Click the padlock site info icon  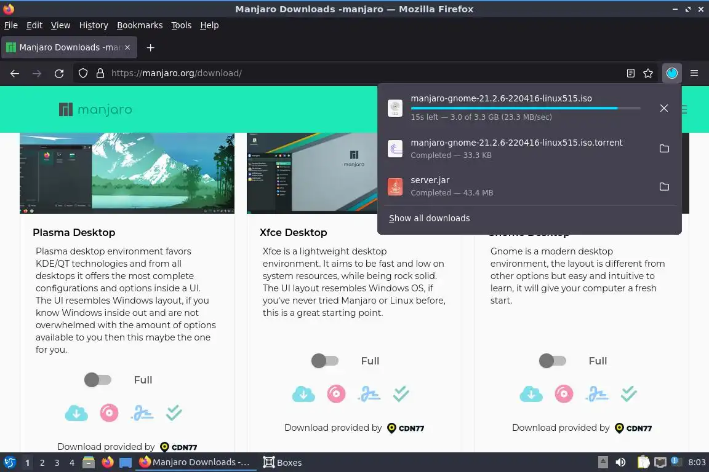pyautogui.click(x=100, y=73)
